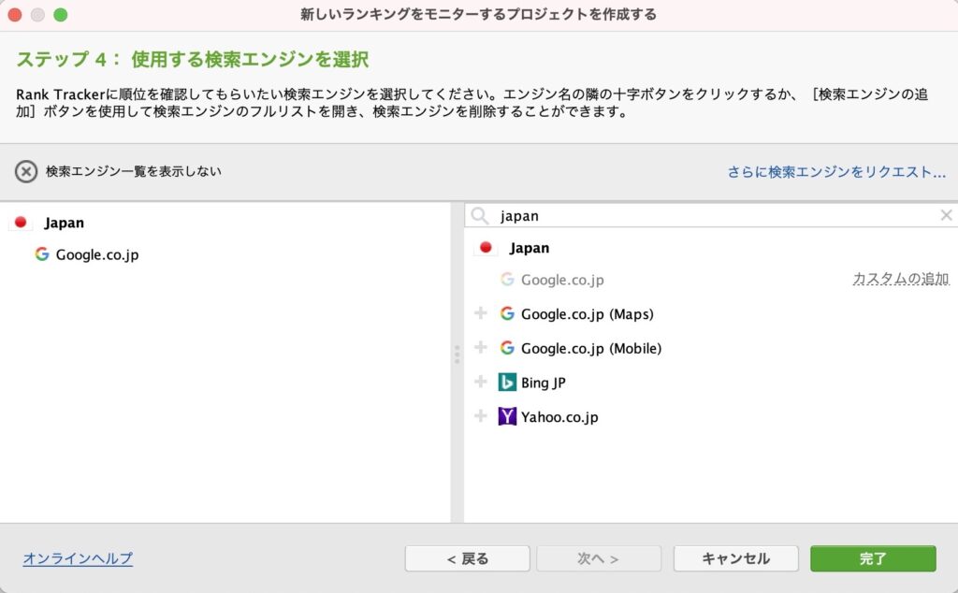Clear the search field with X icon
Viewport: 958px width, 593px height.
tap(947, 215)
